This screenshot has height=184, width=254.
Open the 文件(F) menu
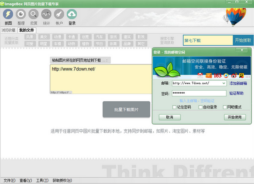[10, 180]
